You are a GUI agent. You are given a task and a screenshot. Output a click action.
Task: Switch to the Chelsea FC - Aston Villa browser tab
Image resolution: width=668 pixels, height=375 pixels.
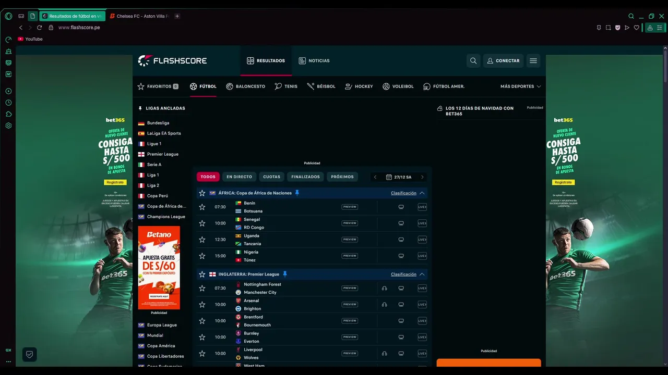click(140, 16)
